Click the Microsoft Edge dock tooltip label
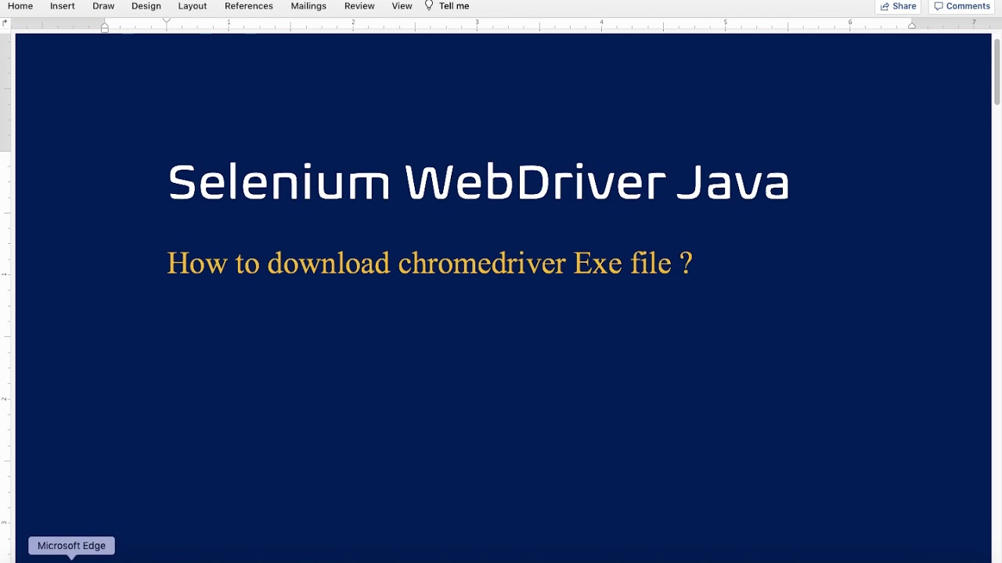This screenshot has height=563, width=1002. 71,546
